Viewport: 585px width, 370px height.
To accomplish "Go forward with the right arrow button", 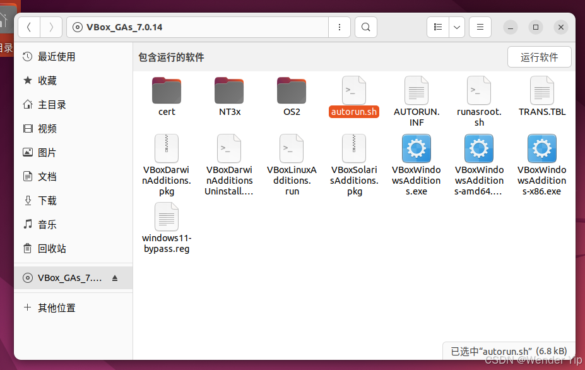I will pyautogui.click(x=51, y=27).
